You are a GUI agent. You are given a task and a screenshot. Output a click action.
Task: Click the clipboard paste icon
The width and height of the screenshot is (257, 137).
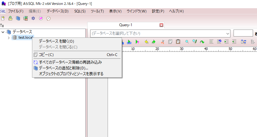pyautogui.click(x=178, y=42)
